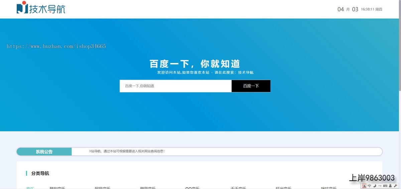Viewport: 401px width, 189px height.
Task: Click the date and time display
Action: pos(360,9)
